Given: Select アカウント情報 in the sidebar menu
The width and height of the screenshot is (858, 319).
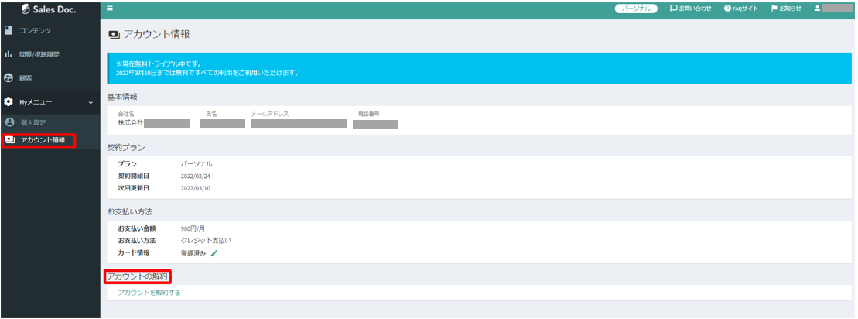Looking at the screenshot, I should coord(42,140).
